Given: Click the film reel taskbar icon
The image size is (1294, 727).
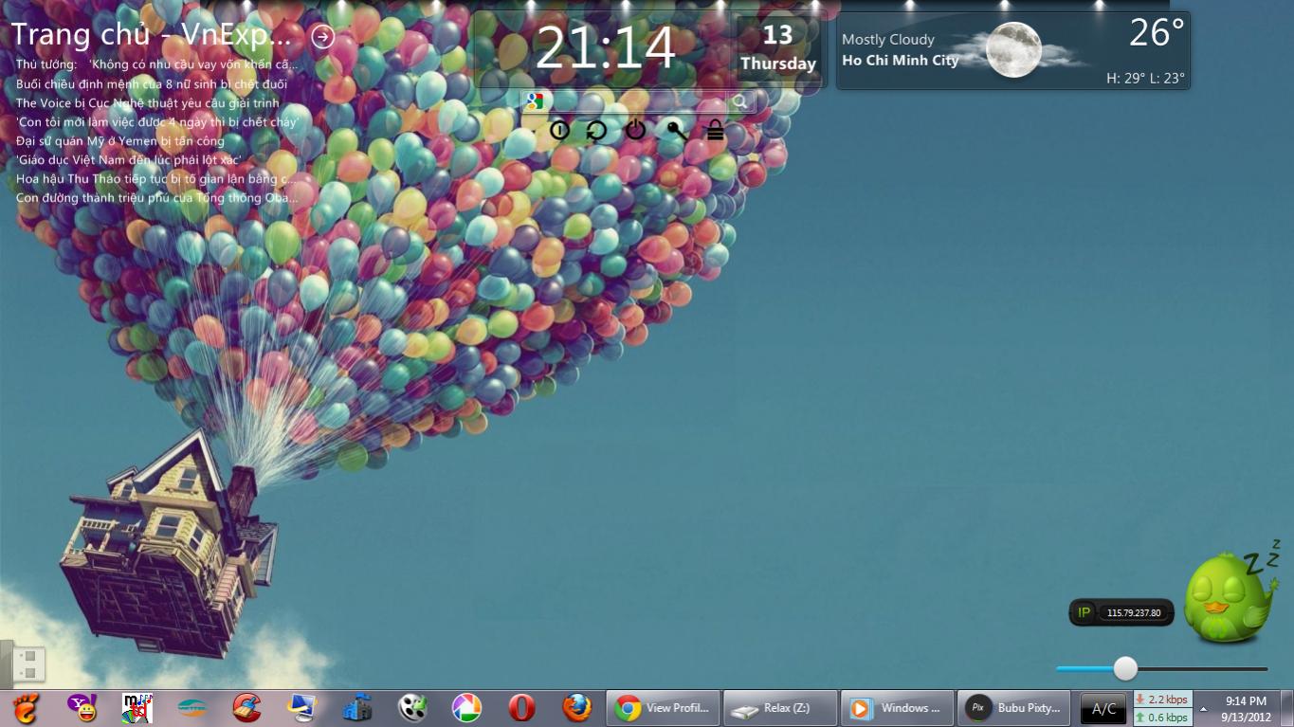Looking at the screenshot, I should [x=412, y=708].
